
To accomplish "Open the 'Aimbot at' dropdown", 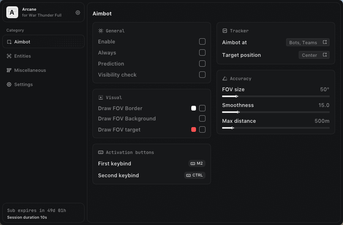I will tap(307, 43).
